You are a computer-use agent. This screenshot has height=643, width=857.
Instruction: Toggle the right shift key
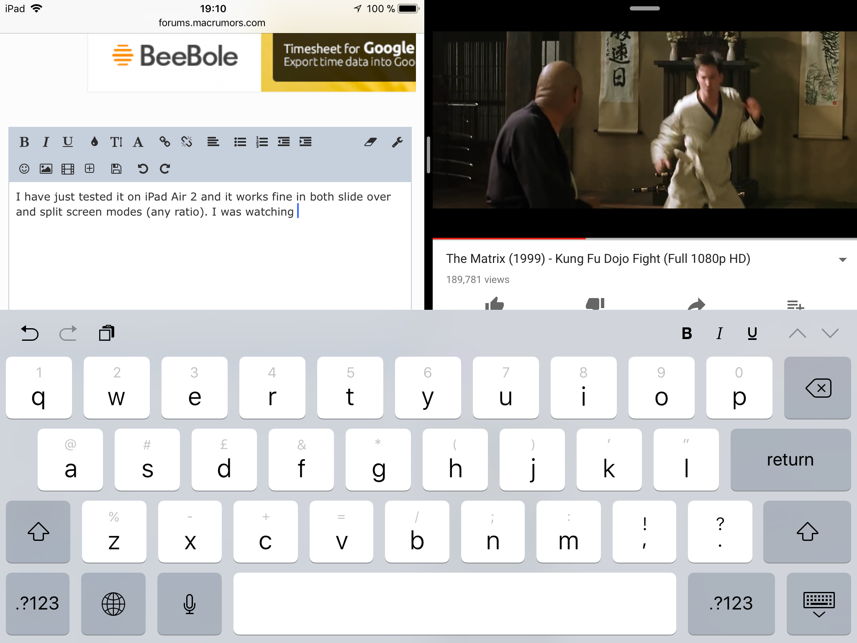[x=807, y=532]
